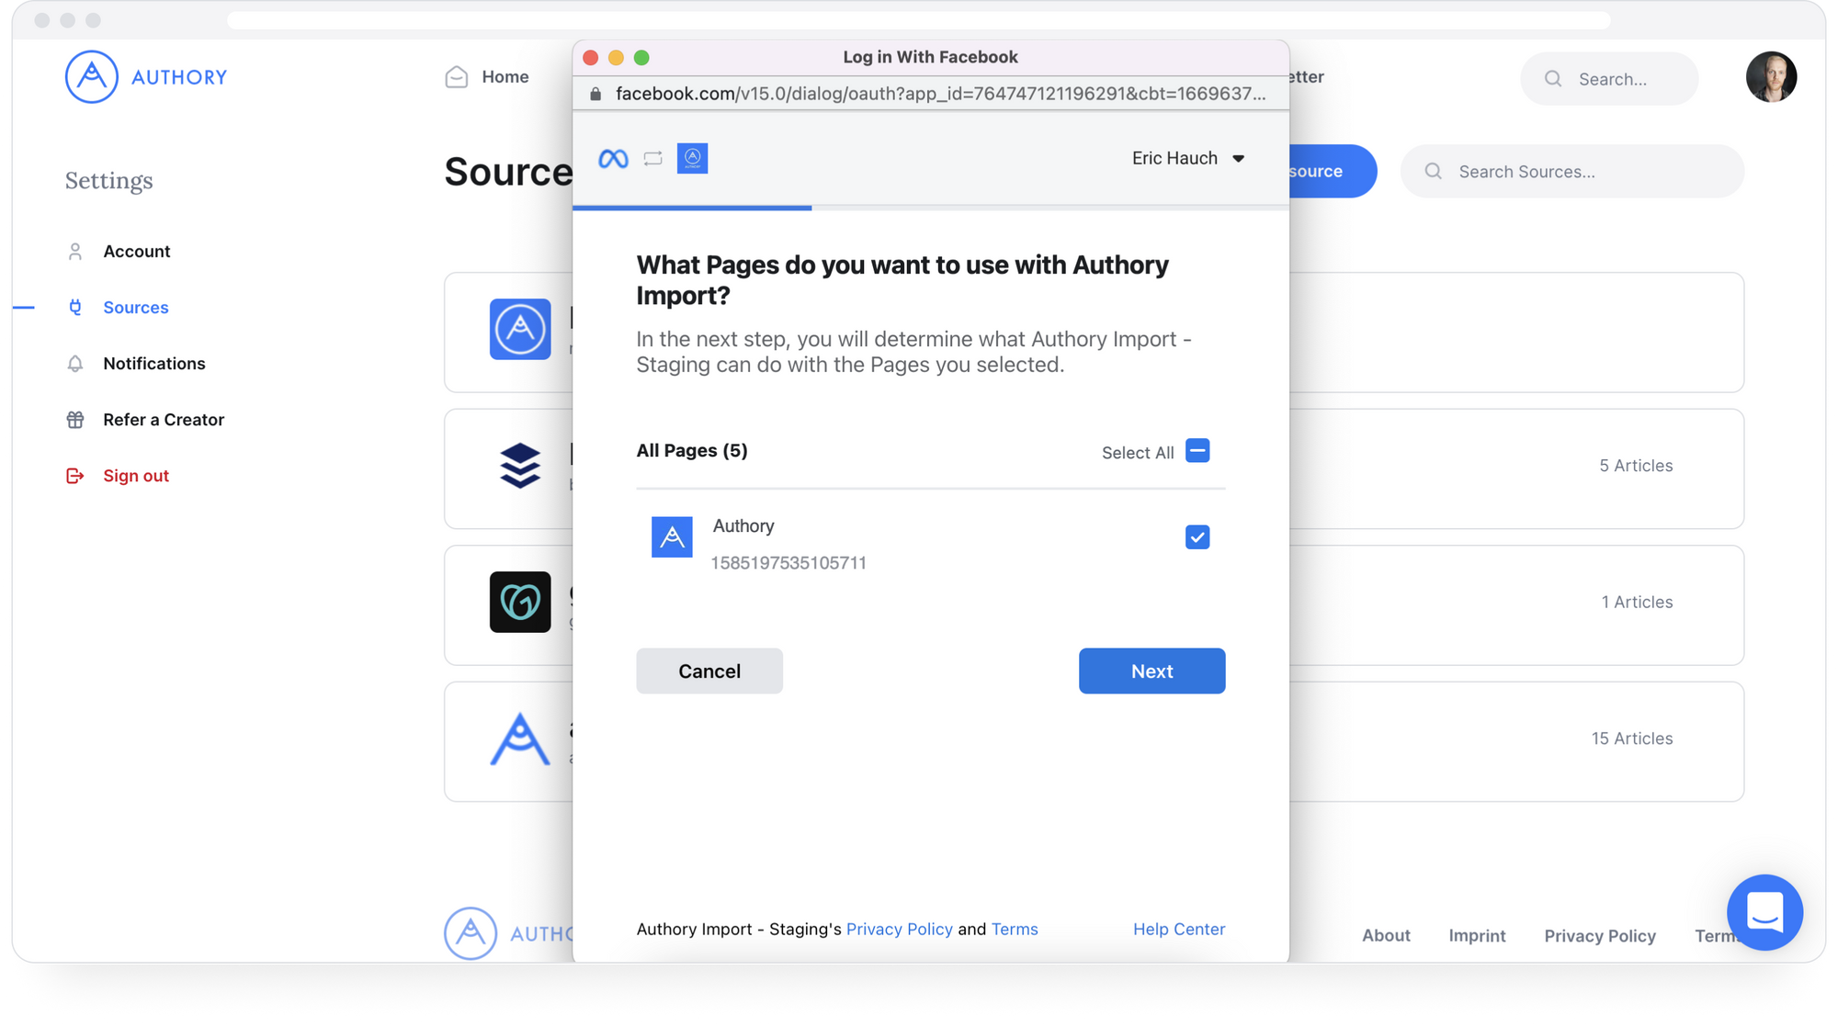
Task: Click the blue add source button
Action: pyautogui.click(x=1333, y=172)
